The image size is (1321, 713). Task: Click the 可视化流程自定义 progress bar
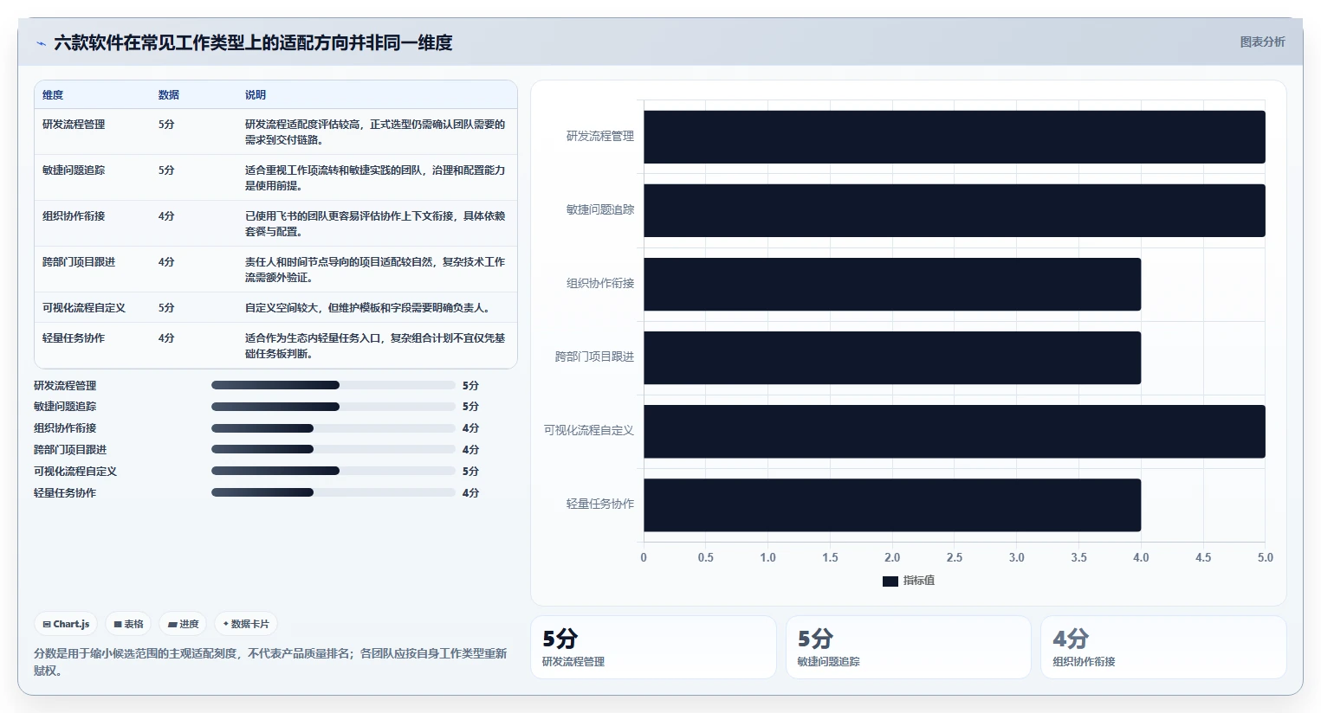[x=333, y=472]
